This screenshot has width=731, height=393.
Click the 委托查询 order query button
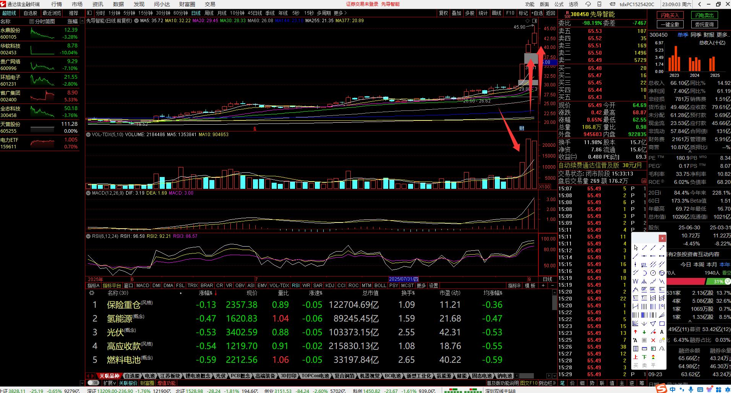[x=704, y=24]
